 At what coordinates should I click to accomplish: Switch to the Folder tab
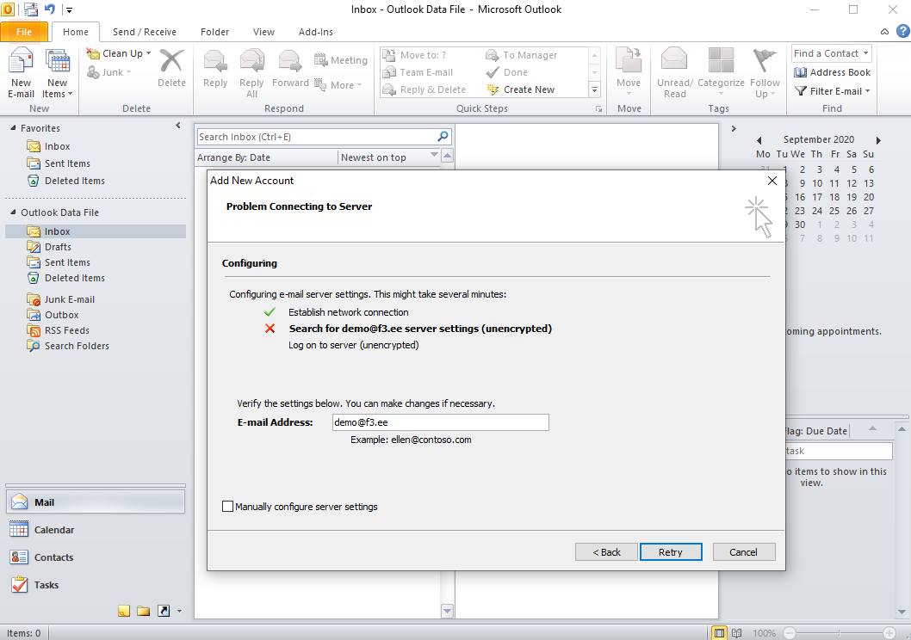(x=214, y=32)
